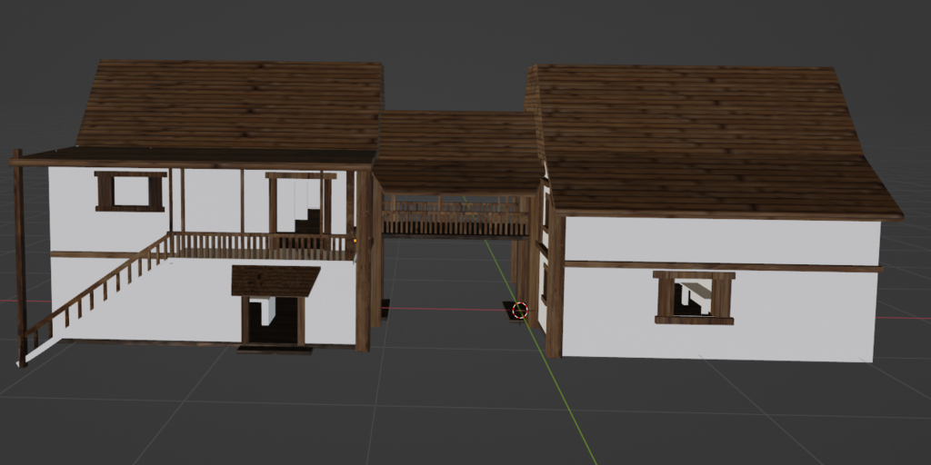931x465 pixels.
Task: Select the left building's large wooden roof
Action: [232, 104]
